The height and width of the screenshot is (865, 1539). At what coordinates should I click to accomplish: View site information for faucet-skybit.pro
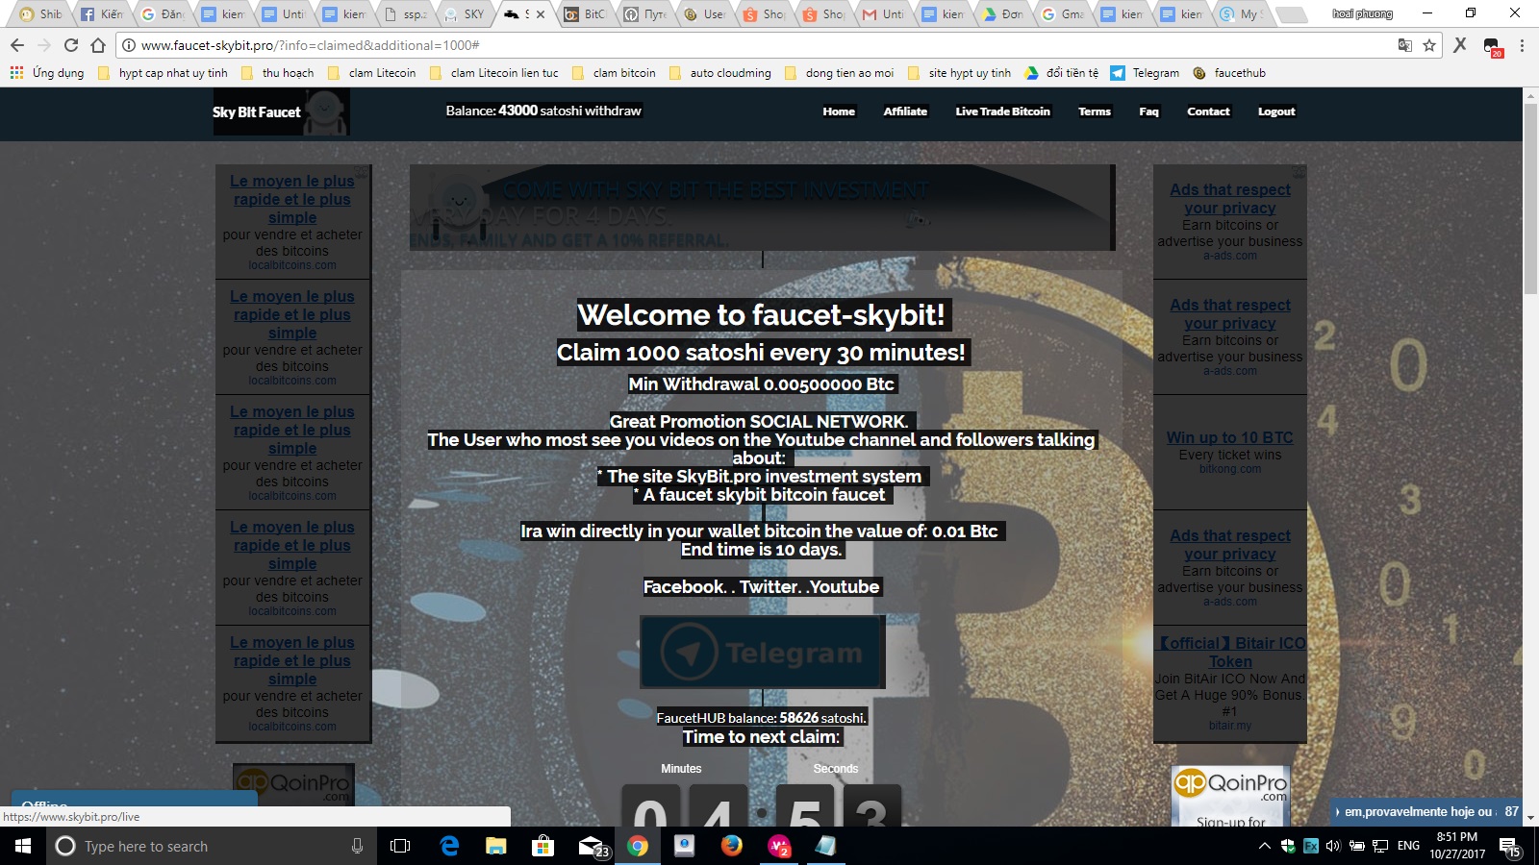click(x=129, y=45)
